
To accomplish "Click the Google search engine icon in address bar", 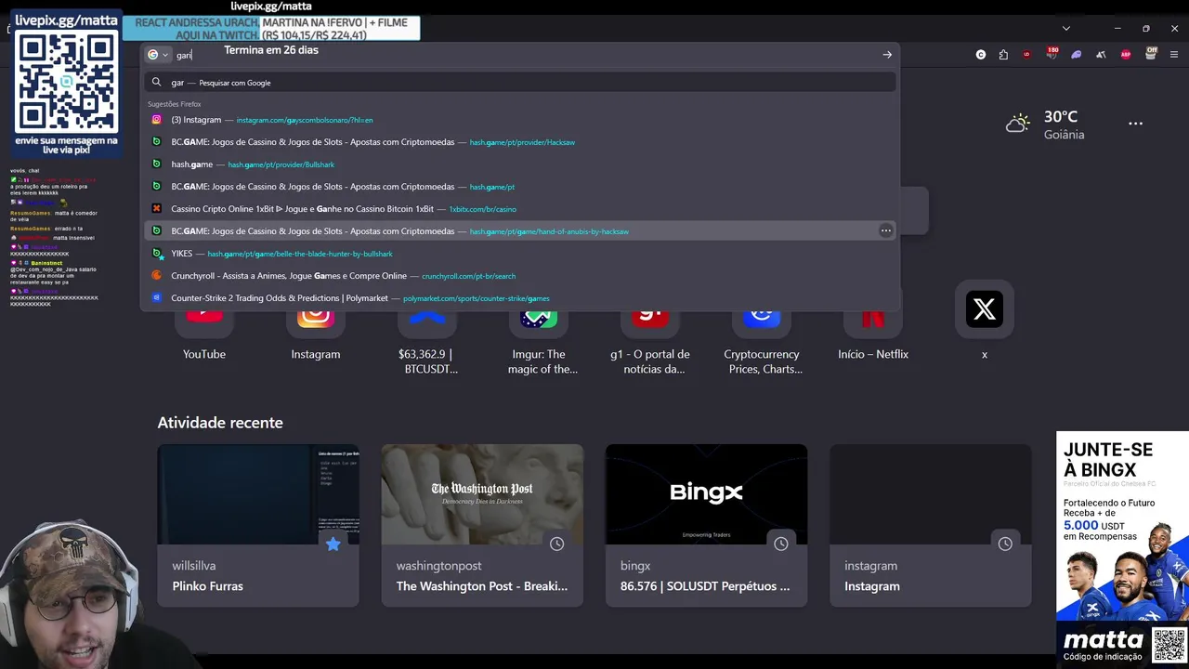I will pyautogui.click(x=153, y=55).
